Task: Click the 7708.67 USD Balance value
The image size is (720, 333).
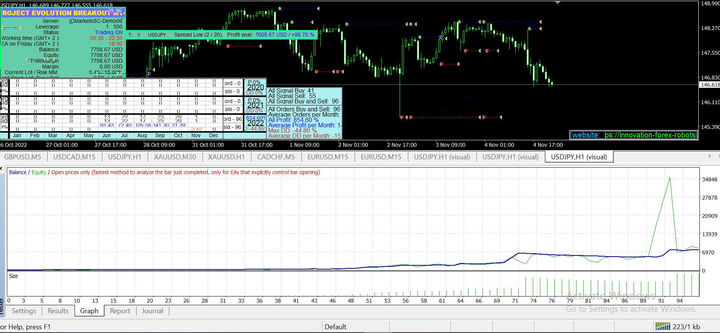Action: [x=107, y=49]
